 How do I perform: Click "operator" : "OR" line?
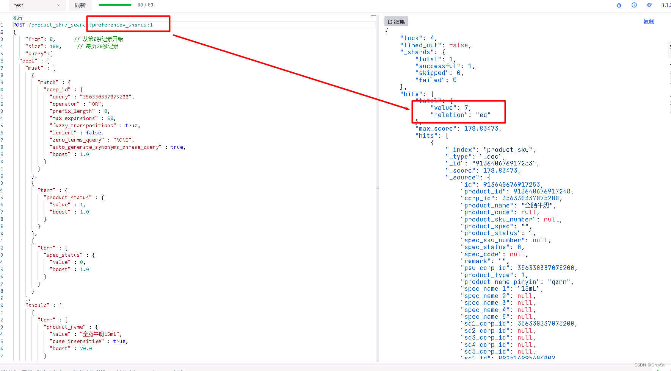coord(77,104)
